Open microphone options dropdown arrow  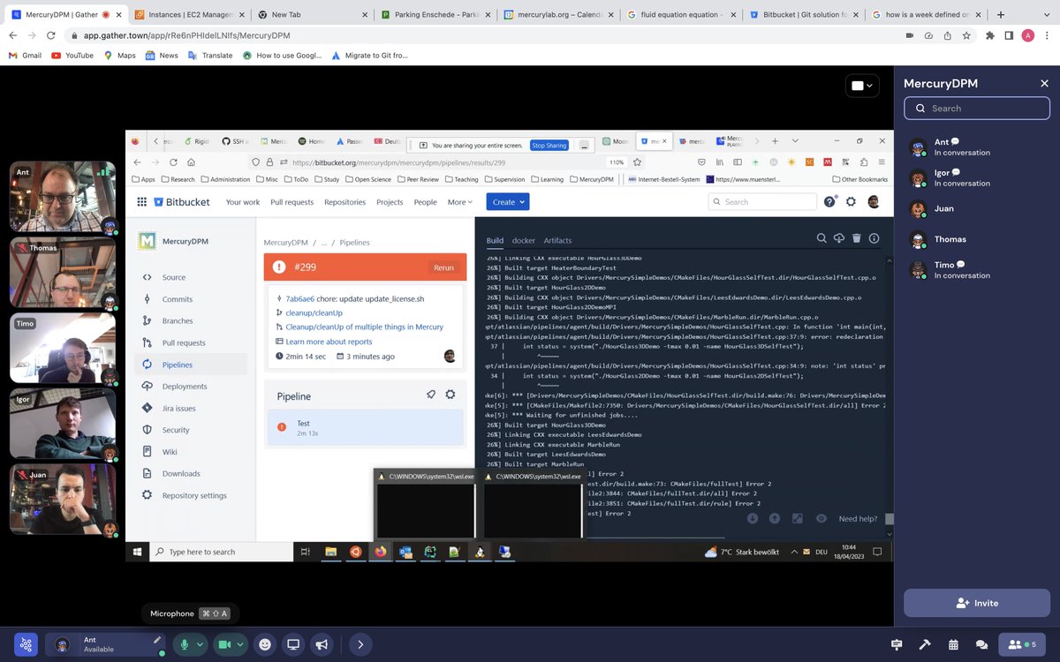click(x=200, y=645)
